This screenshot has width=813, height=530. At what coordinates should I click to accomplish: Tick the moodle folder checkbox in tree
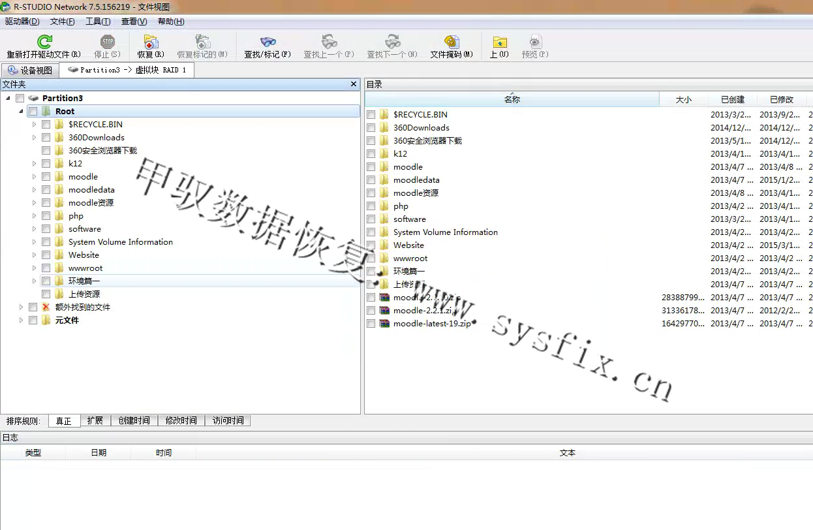pyautogui.click(x=46, y=176)
